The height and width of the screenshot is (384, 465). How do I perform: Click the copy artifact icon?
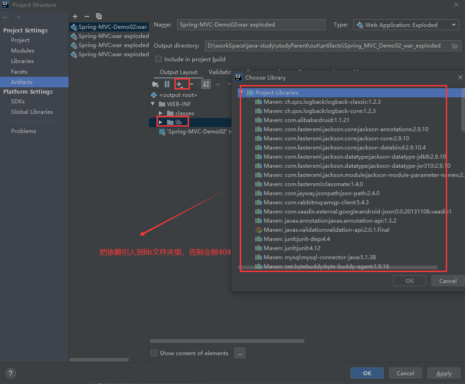pyautogui.click(x=99, y=16)
